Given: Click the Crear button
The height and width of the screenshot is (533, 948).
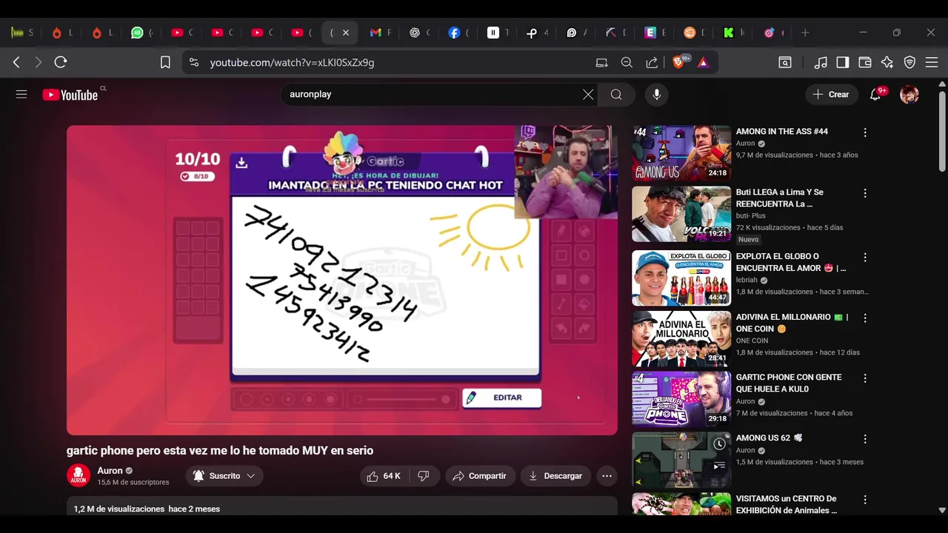Looking at the screenshot, I should pyautogui.click(x=831, y=94).
